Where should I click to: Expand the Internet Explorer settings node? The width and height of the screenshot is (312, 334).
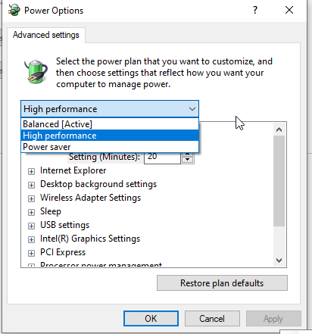pyautogui.click(x=31, y=172)
